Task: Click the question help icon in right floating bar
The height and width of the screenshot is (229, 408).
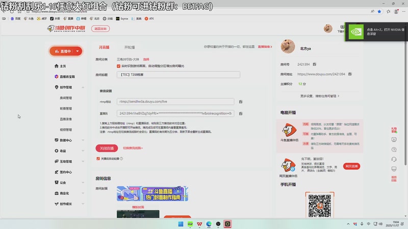Action: 394,150
